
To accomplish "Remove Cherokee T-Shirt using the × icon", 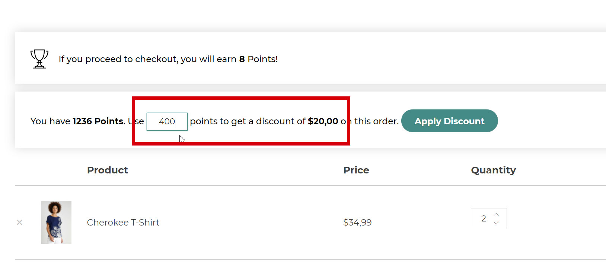I will point(19,222).
